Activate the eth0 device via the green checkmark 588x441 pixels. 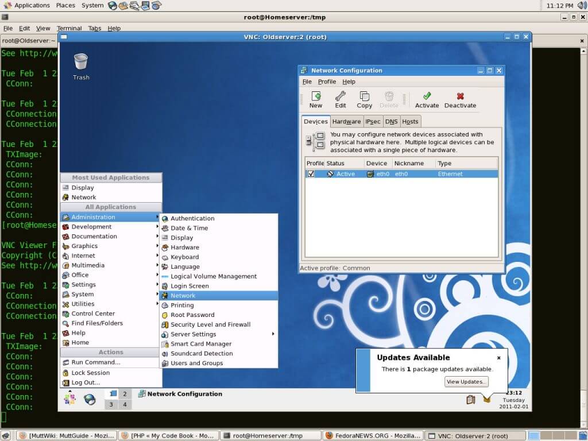pyautogui.click(x=427, y=99)
